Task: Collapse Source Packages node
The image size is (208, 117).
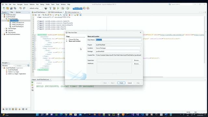Action: (x=4, y=19)
